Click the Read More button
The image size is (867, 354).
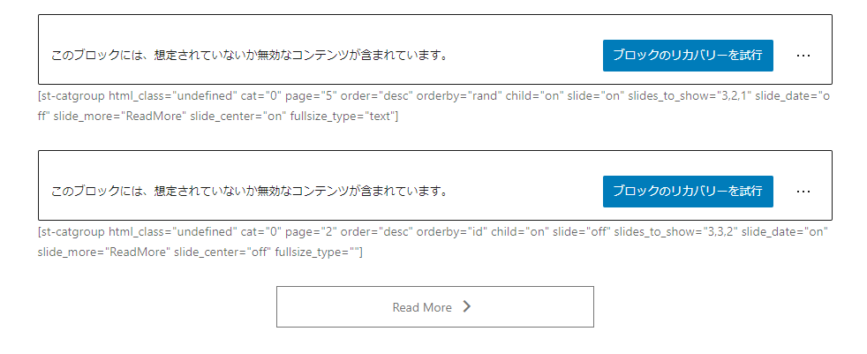(x=435, y=307)
